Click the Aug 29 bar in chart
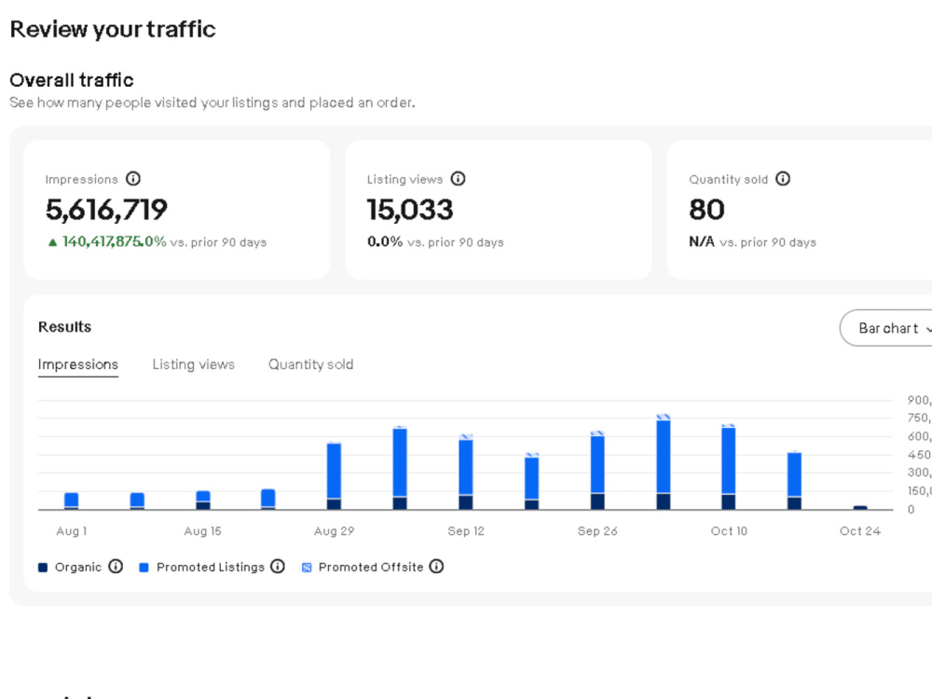Screen dimensions: 932x699 (334, 476)
